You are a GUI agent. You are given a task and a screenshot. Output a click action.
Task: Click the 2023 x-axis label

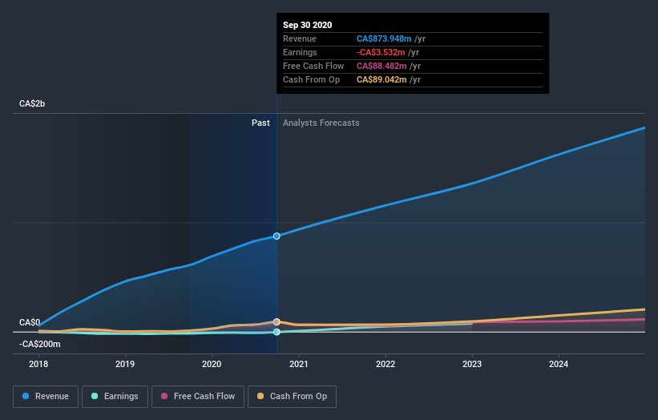(472, 364)
